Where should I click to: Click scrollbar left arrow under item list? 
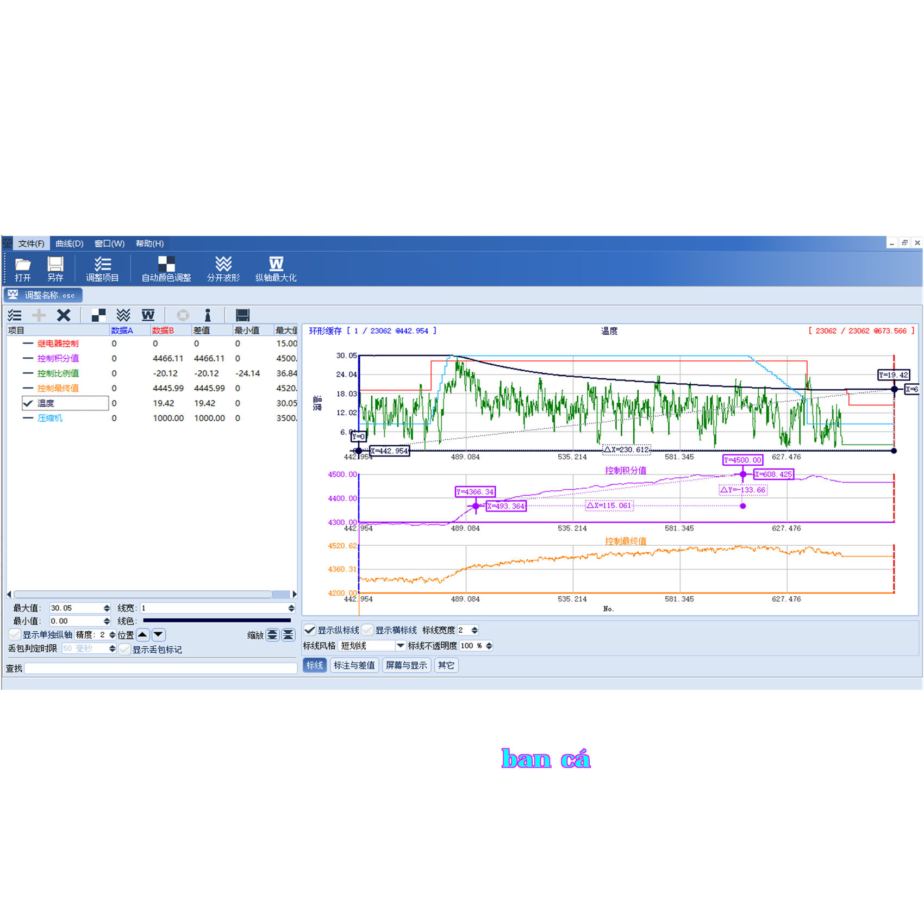point(9,594)
